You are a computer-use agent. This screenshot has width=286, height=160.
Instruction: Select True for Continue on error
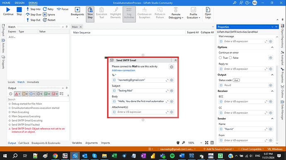221,58
